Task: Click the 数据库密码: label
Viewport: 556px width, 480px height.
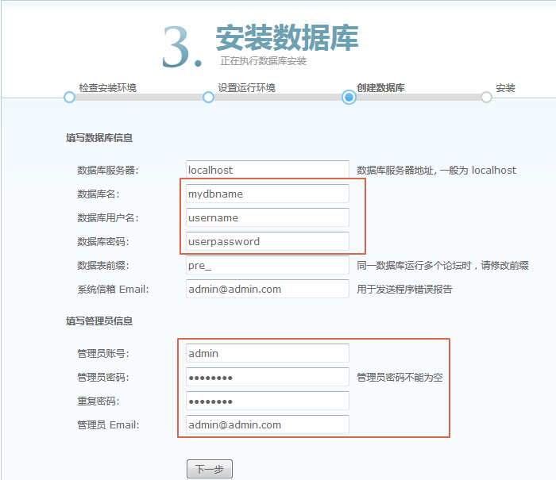Action: [x=103, y=242]
